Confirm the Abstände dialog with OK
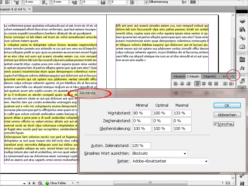The height and width of the screenshot is (186, 248). (x=227, y=105)
